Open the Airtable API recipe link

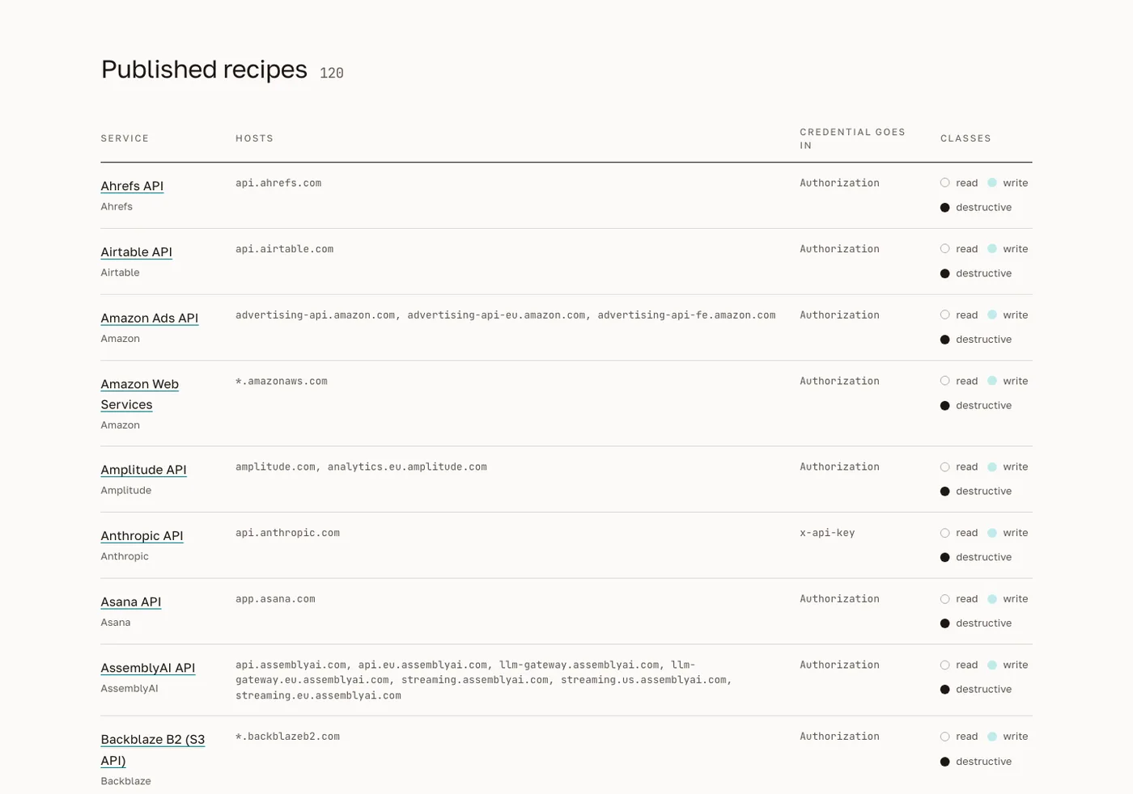click(x=136, y=252)
